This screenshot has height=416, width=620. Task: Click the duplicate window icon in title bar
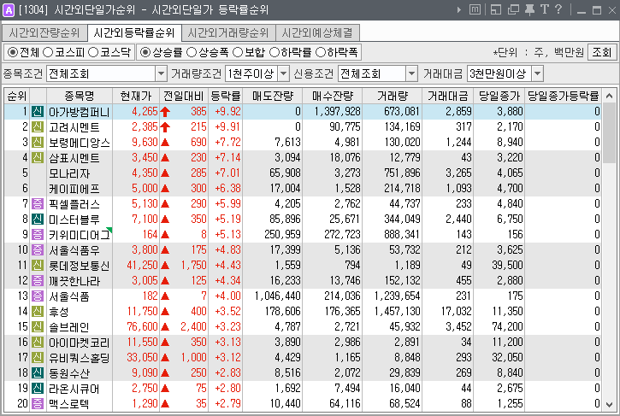(513, 9)
